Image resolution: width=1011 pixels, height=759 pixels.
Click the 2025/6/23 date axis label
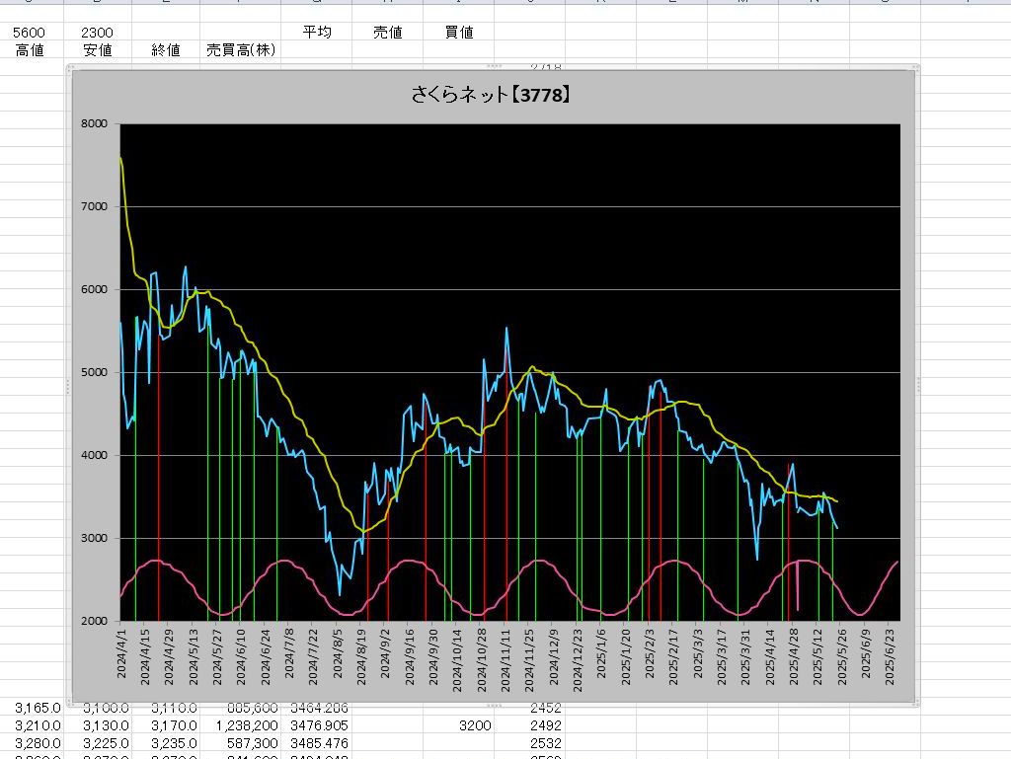coord(890,657)
